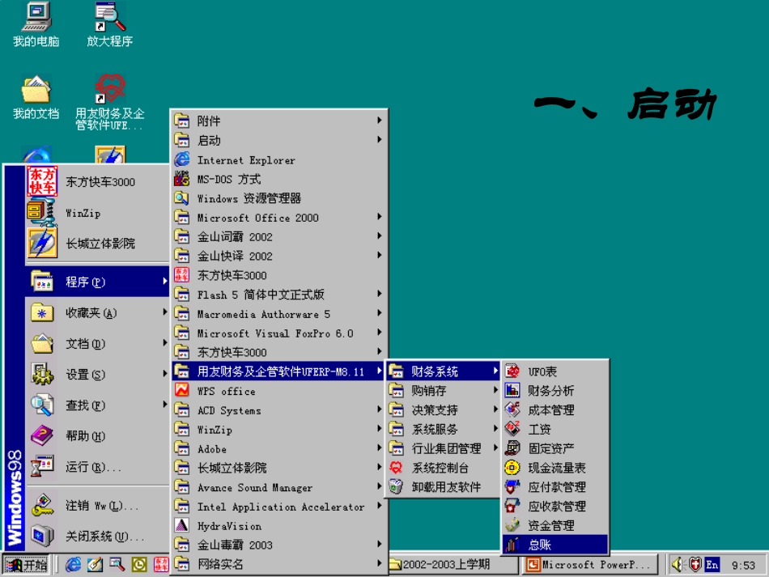Viewport: 769px width, 577px height.
Task: Open 网络实名 folder item
Action: (x=278, y=564)
